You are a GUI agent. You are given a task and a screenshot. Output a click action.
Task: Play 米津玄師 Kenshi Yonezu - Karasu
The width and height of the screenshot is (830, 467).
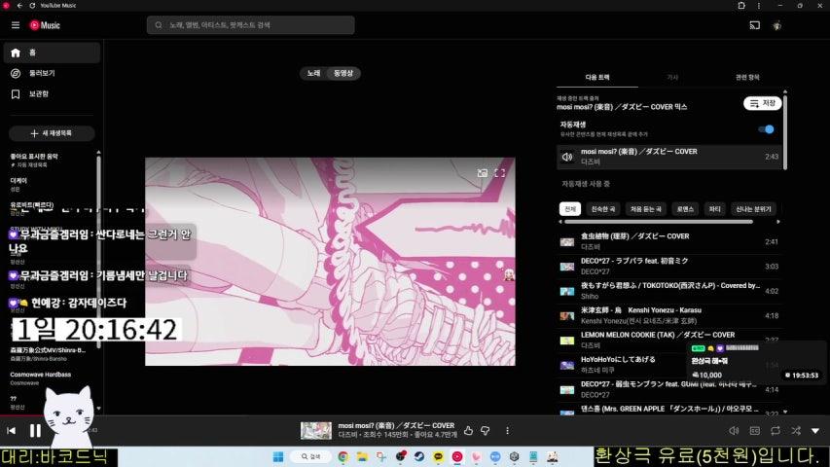click(x=669, y=315)
